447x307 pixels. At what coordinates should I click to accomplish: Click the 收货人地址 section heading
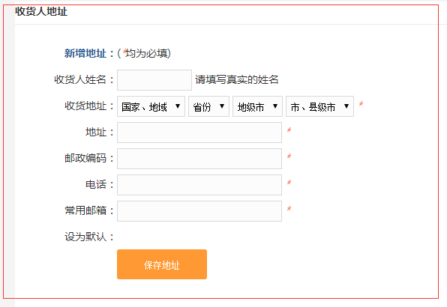[41, 12]
